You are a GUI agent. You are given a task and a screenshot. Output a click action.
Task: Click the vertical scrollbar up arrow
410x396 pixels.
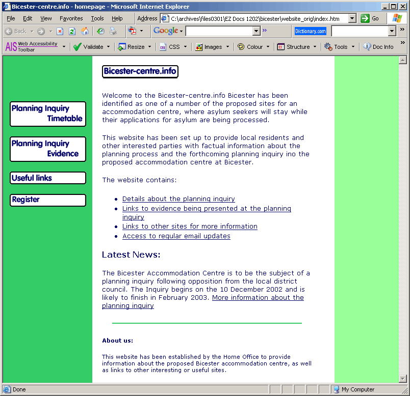[403, 60]
